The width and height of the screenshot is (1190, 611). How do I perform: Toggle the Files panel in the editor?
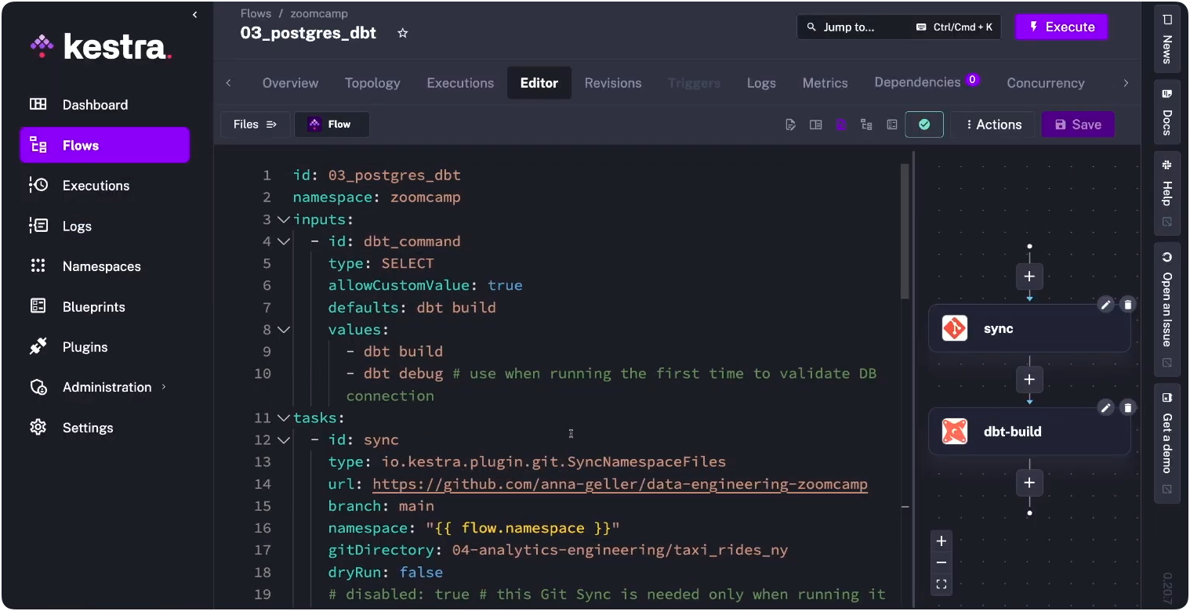[x=254, y=124]
